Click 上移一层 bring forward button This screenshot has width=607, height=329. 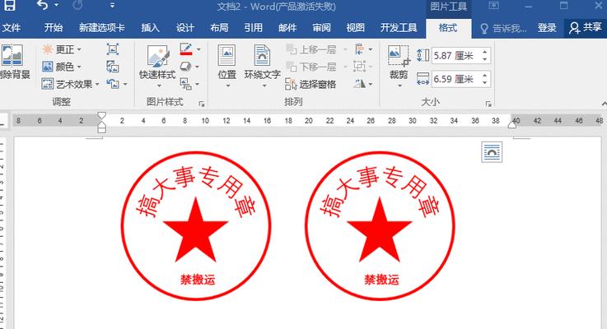(311, 49)
